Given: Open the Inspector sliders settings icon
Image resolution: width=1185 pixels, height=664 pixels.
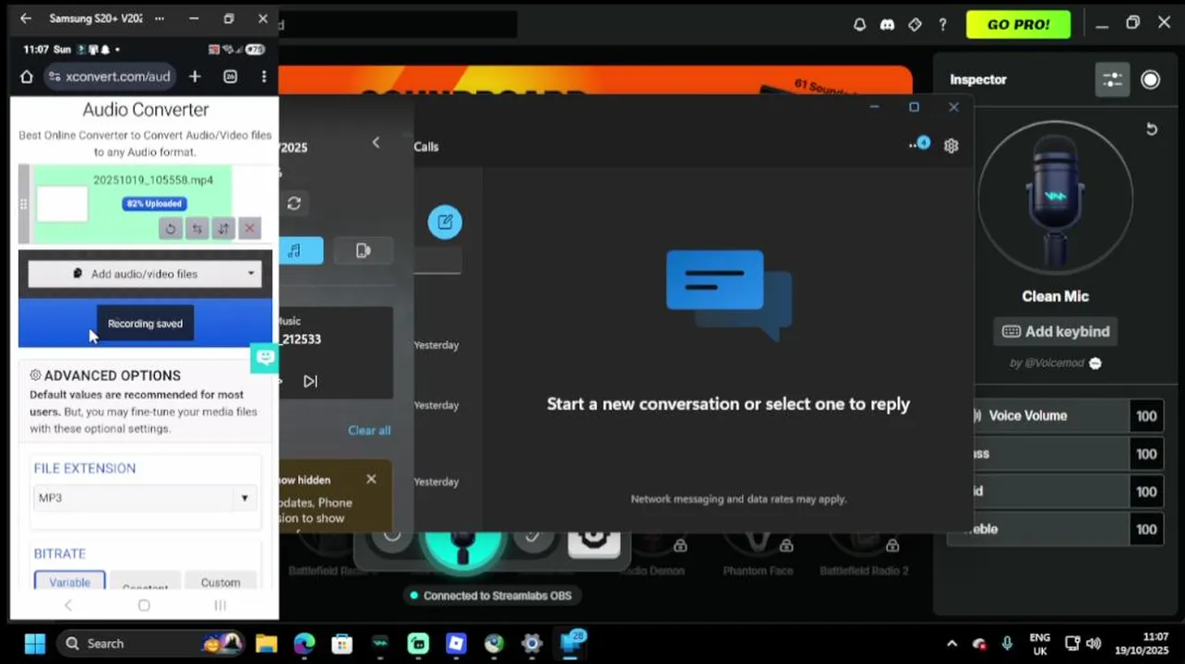Looking at the screenshot, I should pos(1112,79).
